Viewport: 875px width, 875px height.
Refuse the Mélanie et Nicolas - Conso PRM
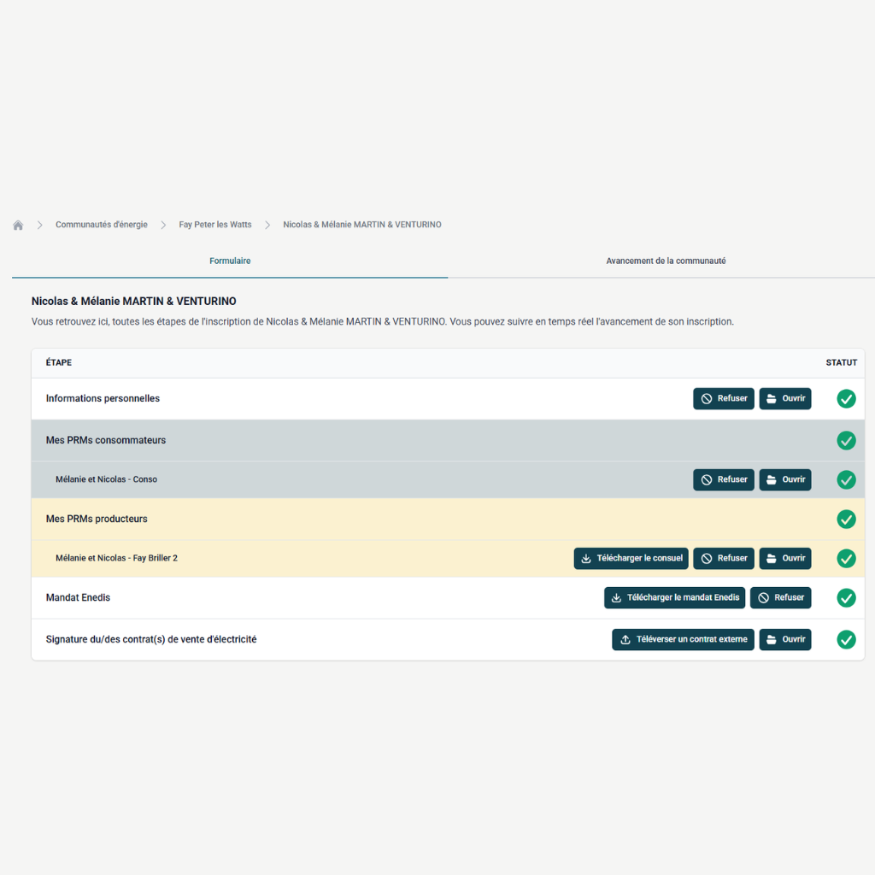click(x=723, y=480)
